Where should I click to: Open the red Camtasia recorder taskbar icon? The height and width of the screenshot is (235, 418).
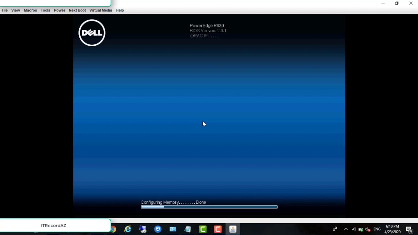(218, 229)
